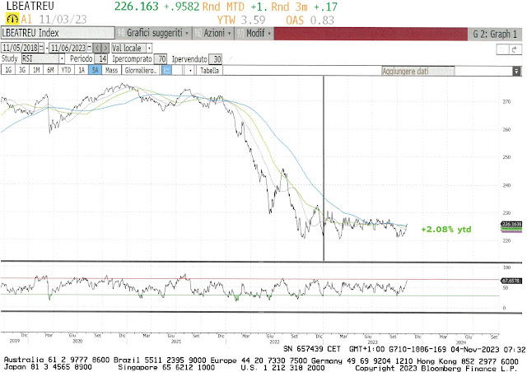The width and height of the screenshot is (527, 372).
Task: Click the greyed-out undo icon
Action: tap(503, 49)
